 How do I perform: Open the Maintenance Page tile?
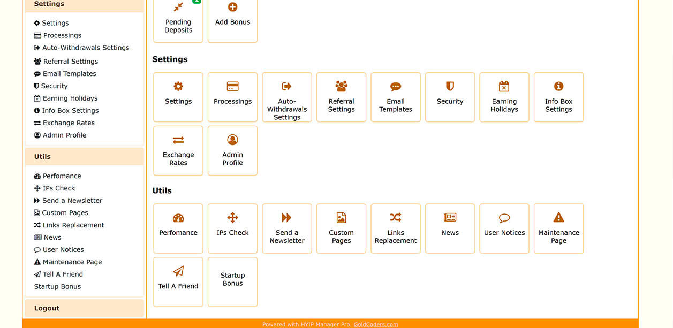pyautogui.click(x=558, y=228)
